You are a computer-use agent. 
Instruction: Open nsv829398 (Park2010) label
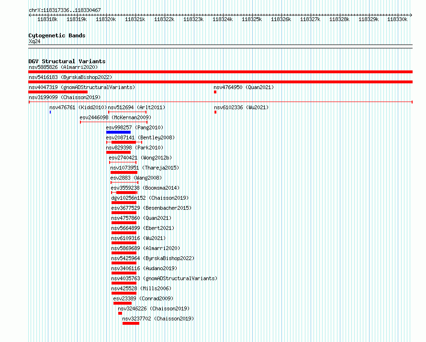[x=135, y=148]
